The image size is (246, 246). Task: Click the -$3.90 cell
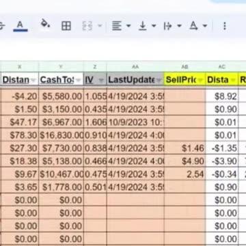(222, 161)
